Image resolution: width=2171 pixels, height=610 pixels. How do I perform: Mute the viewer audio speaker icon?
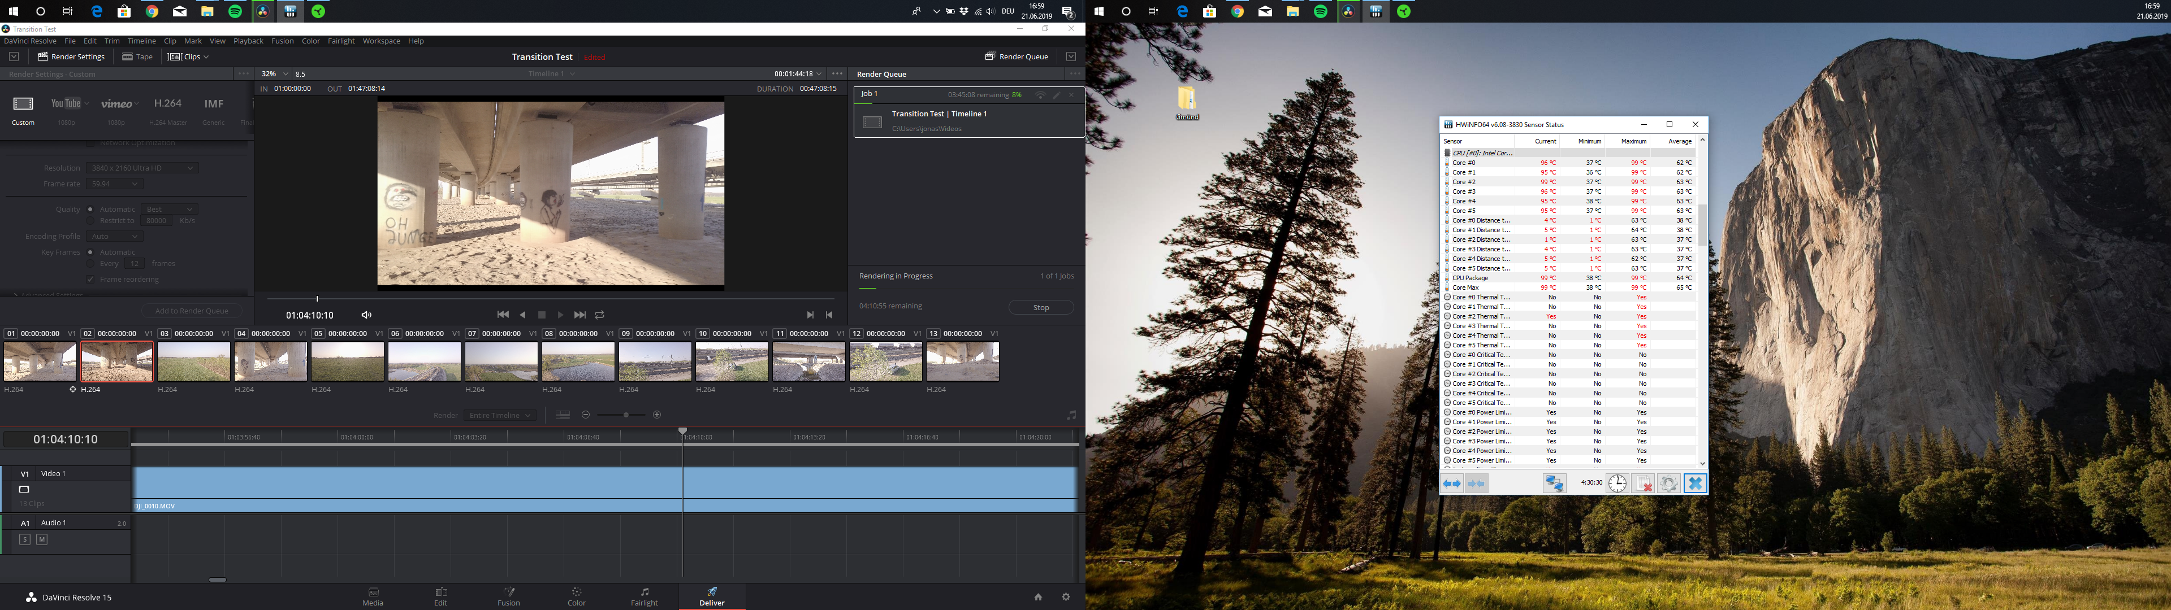click(366, 315)
